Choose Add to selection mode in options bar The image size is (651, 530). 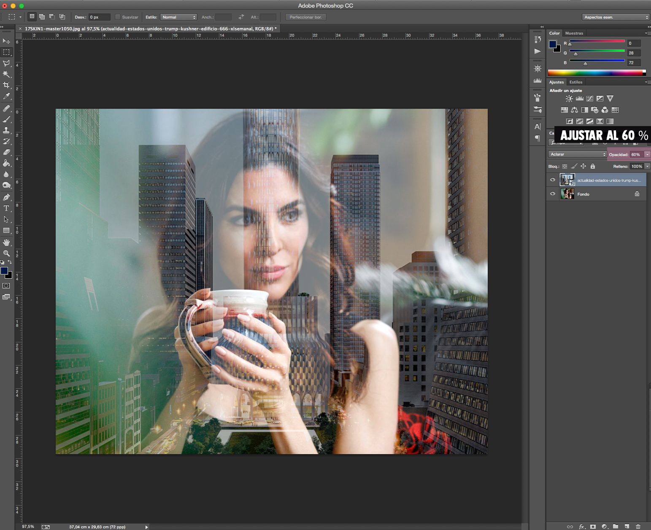point(42,17)
